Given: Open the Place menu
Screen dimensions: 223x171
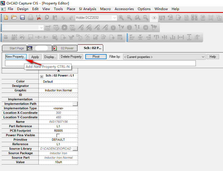Looking at the screenshot, I should pyautogui.click(x=71, y=9).
